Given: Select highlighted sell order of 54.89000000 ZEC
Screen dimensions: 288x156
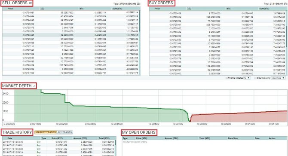Looking at the screenshot, I should coord(71,35).
